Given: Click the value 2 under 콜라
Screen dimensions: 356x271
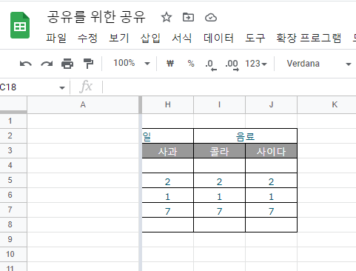Looking at the screenshot, I should click(219, 181).
